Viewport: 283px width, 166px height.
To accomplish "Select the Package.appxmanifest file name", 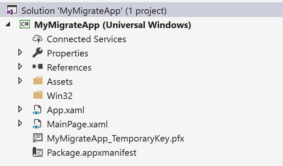I will [92, 152].
